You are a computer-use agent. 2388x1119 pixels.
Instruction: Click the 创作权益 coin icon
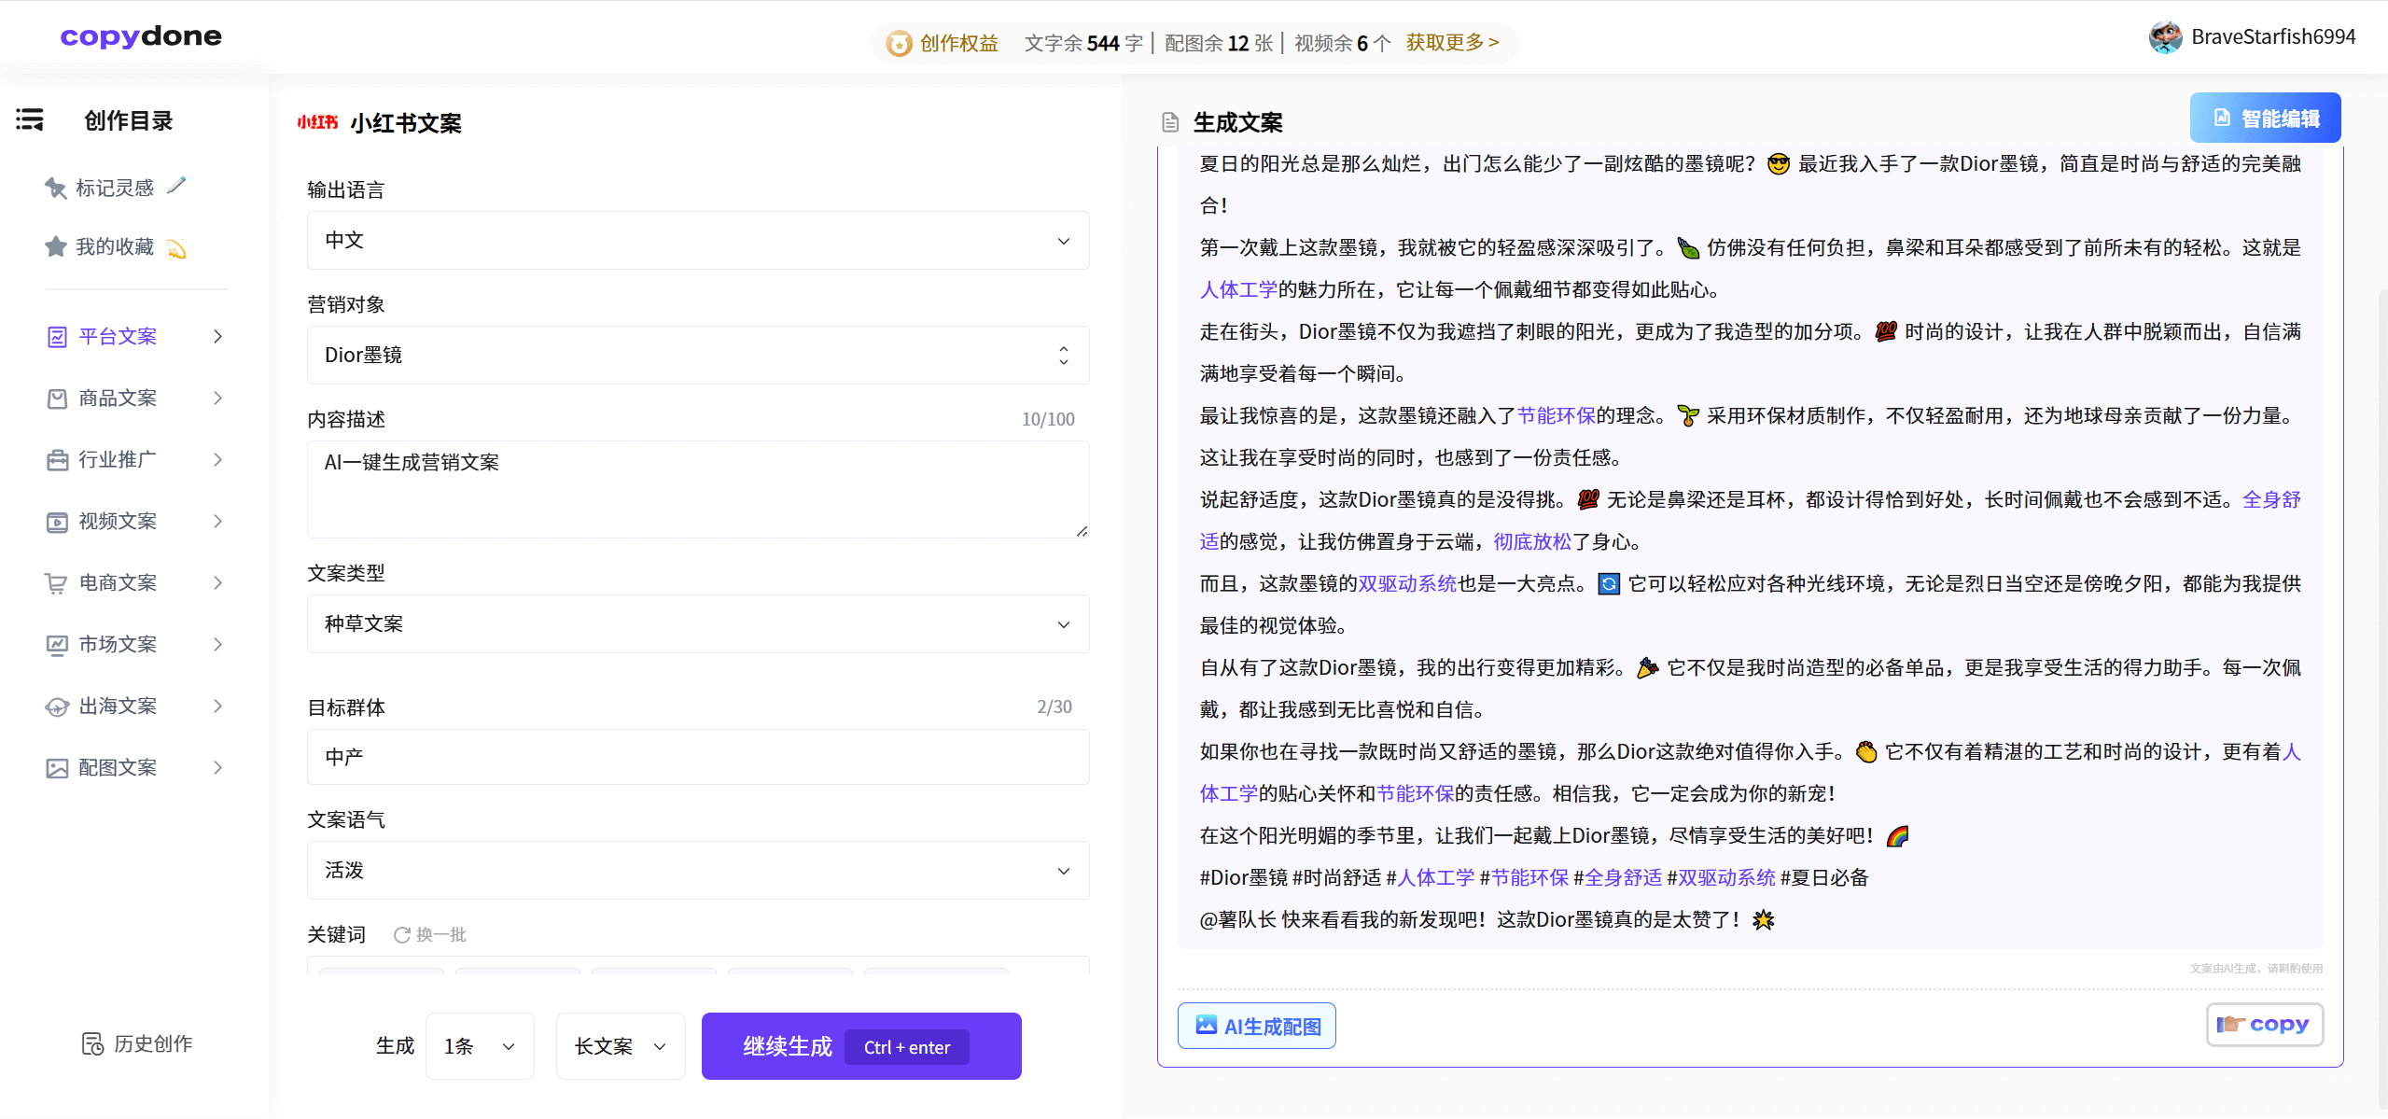click(x=899, y=43)
